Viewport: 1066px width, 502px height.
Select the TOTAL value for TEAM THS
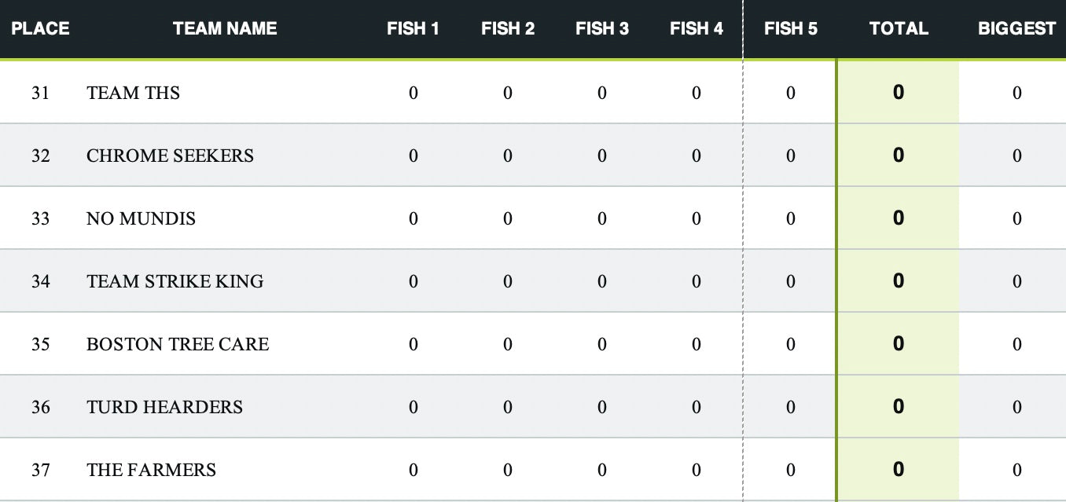pyautogui.click(x=899, y=92)
